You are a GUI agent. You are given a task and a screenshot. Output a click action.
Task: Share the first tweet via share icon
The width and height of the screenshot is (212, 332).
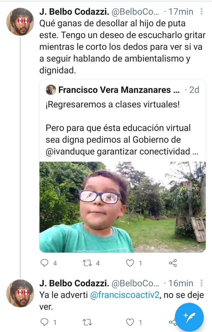(173, 263)
